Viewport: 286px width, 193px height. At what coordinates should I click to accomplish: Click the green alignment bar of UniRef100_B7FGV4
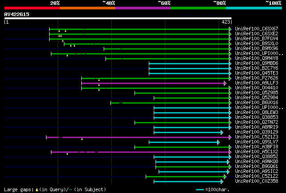coord(139,39)
